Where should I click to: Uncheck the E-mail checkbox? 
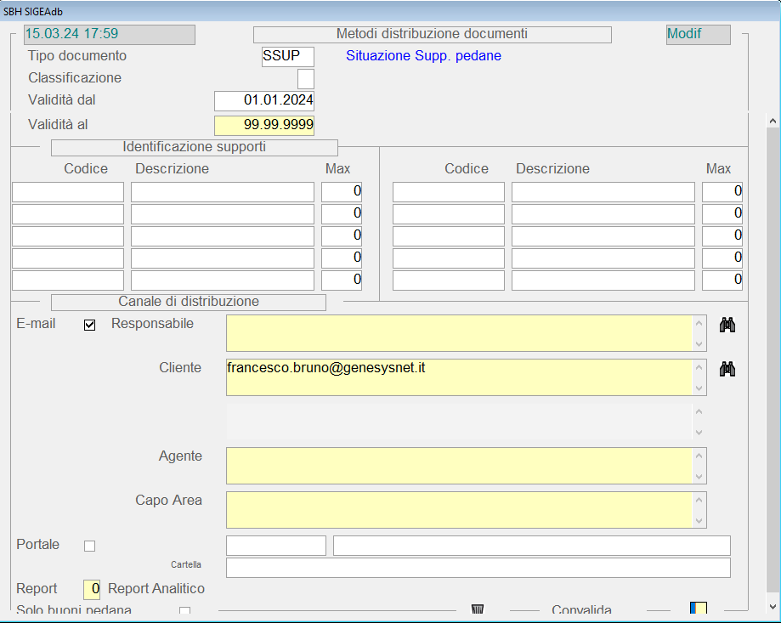point(90,326)
